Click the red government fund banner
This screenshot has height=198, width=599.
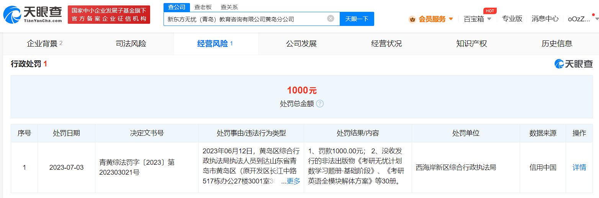pyautogui.click(x=109, y=14)
